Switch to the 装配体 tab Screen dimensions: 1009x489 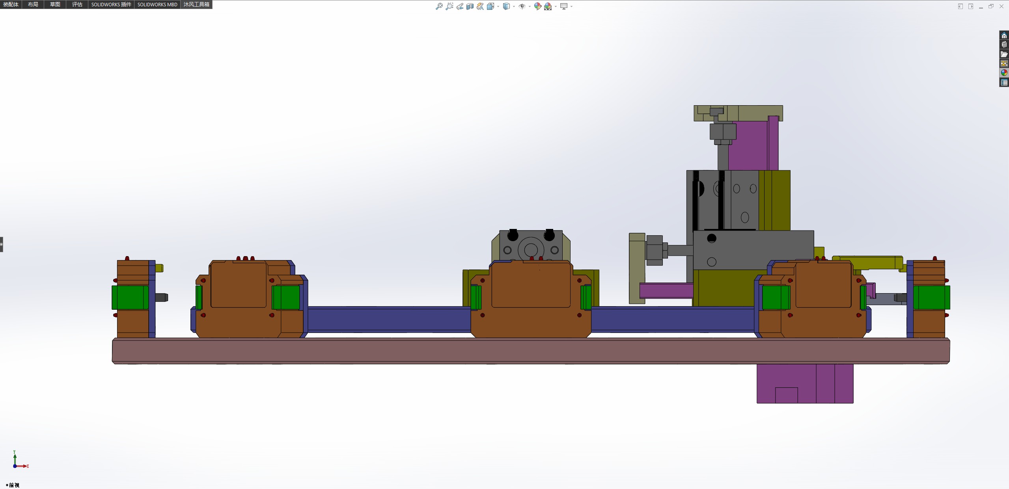coord(11,4)
